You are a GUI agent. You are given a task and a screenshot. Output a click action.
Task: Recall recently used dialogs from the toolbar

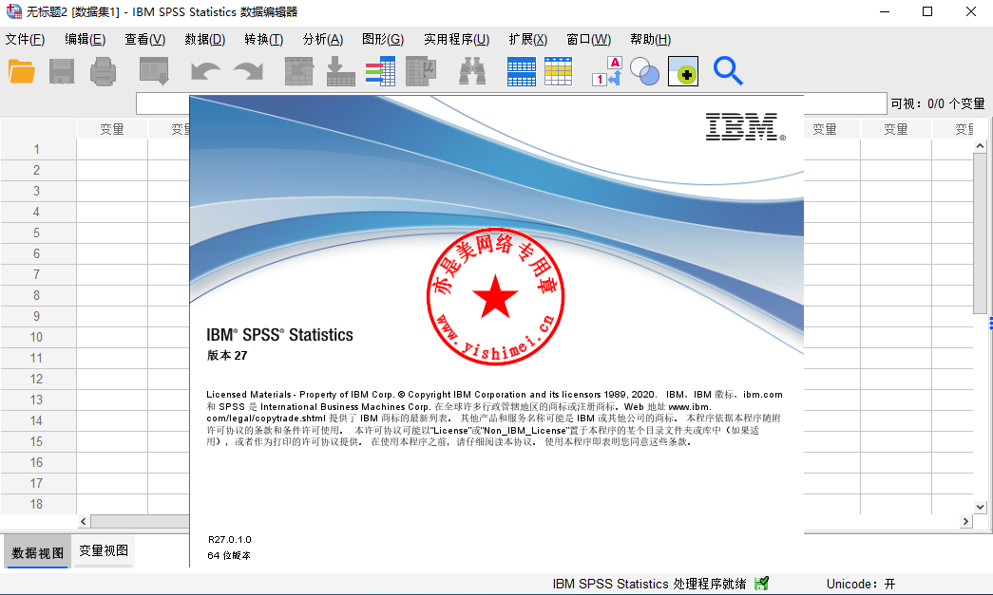[x=154, y=71]
